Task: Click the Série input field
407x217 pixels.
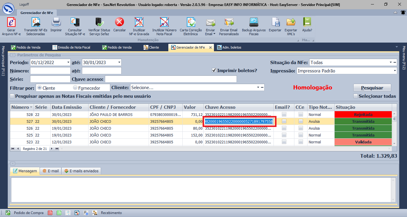Action: pos(50,79)
